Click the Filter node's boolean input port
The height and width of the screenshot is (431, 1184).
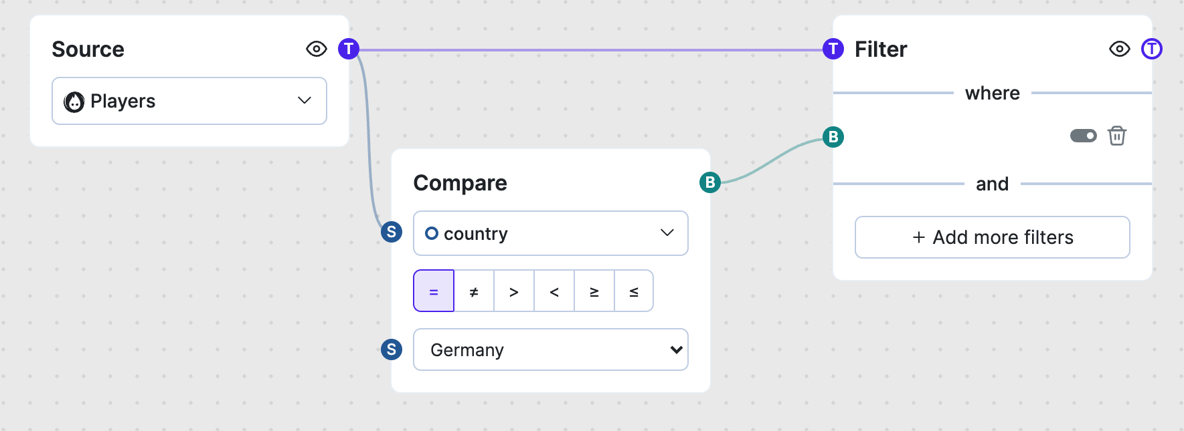[833, 137]
